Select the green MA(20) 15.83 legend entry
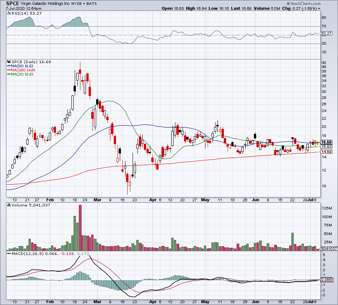 (x=20, y=74)
